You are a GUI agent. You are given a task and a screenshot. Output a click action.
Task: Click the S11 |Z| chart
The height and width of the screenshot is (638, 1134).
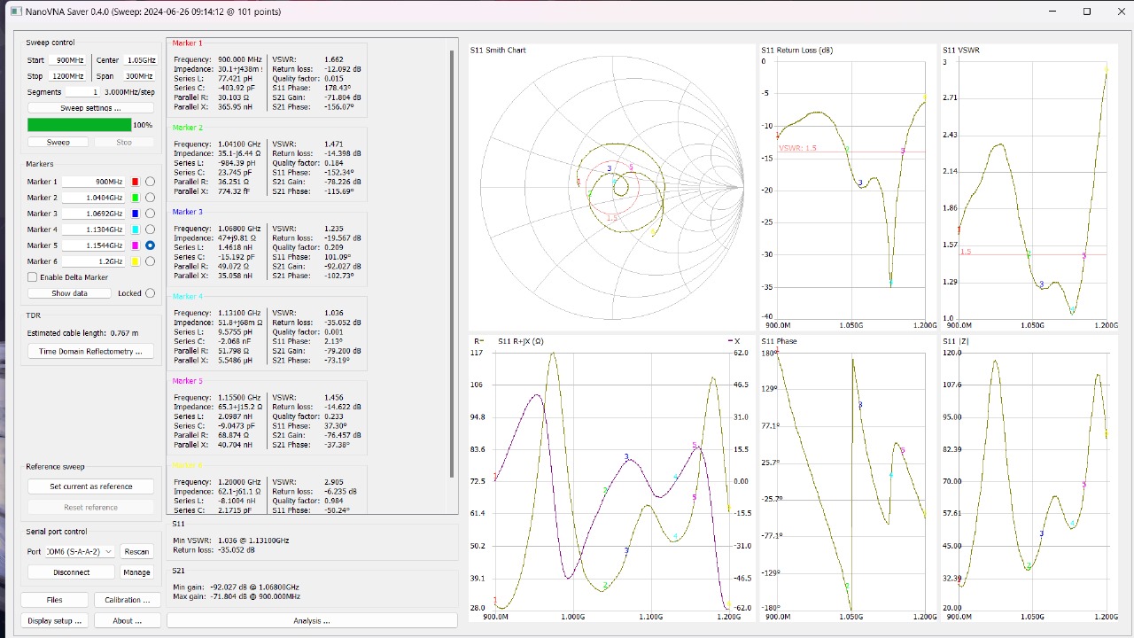1028,478
